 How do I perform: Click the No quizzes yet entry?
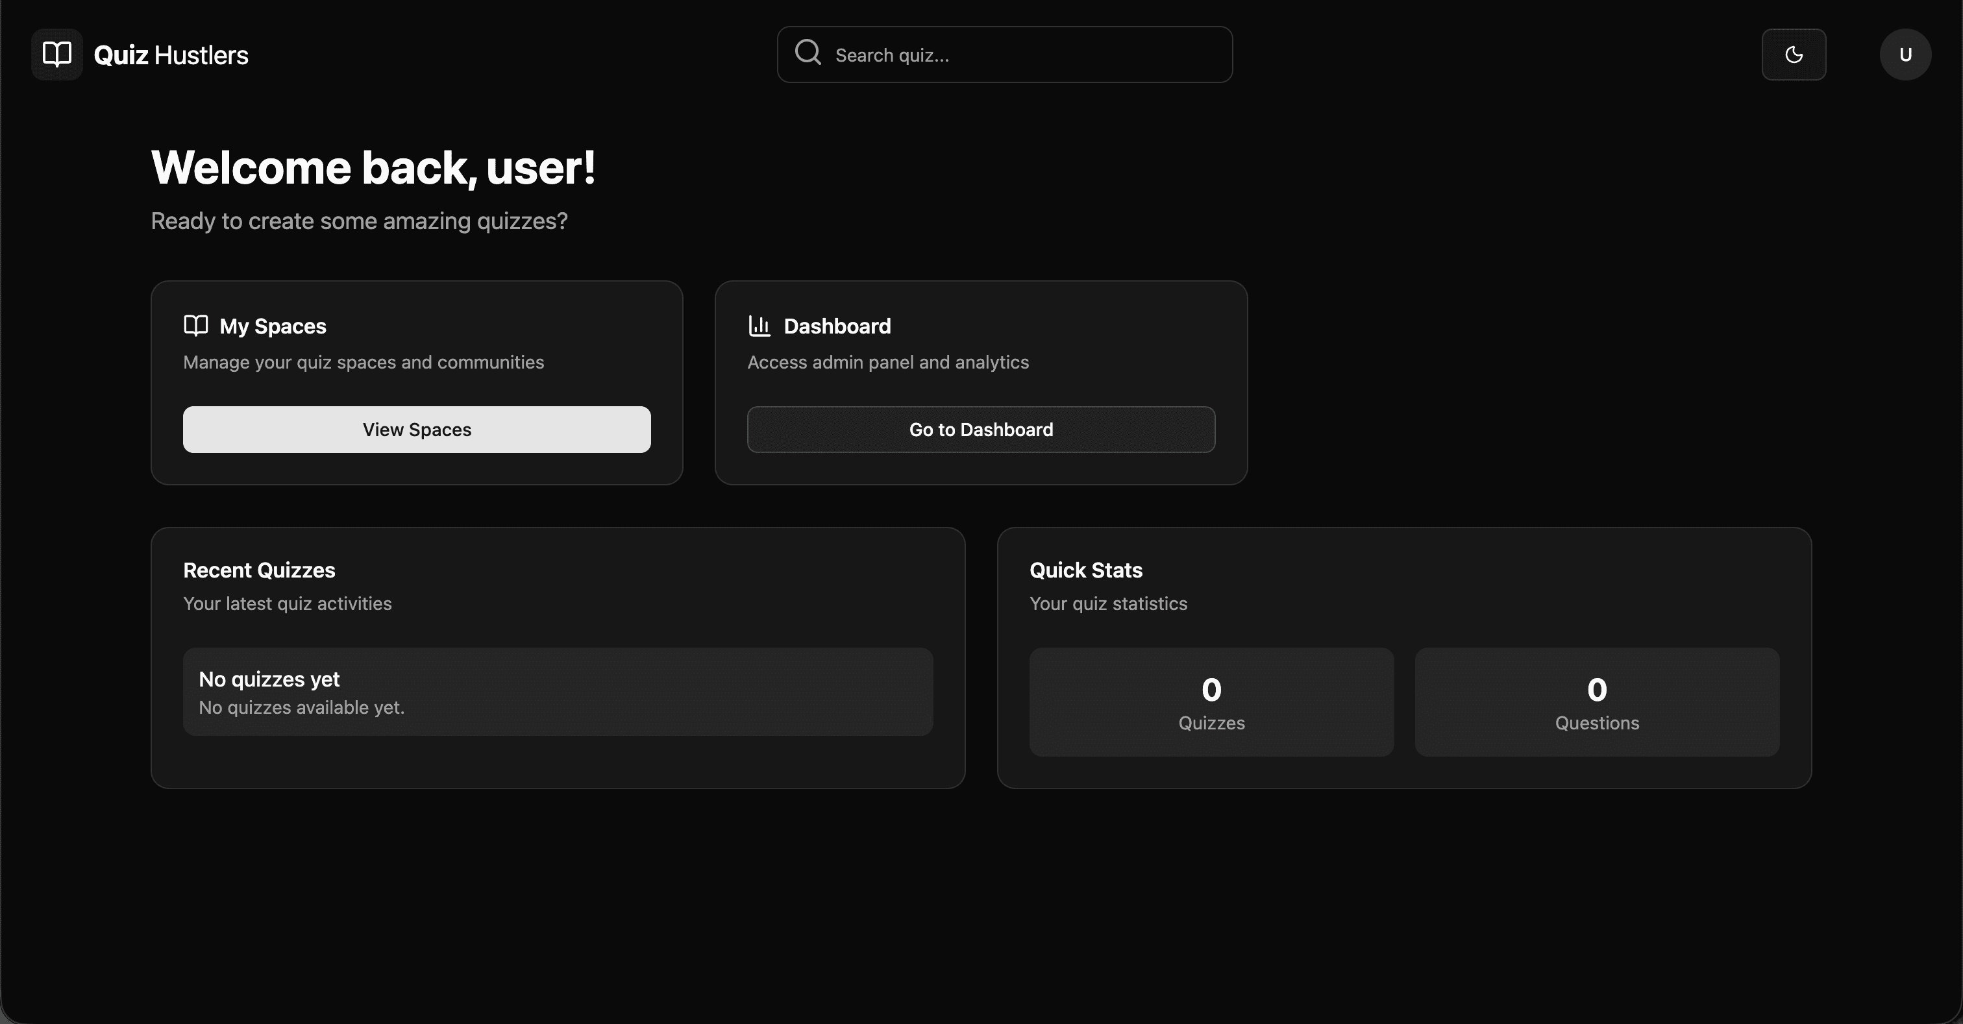pyautogui.click(x=557, y=691)
